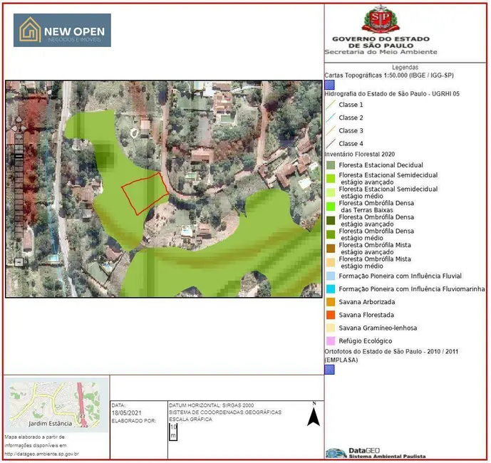This screenshot has height=463, width=491.
Task: Click the Classe 4 hydrography line symbol
Action: [331, 144]
